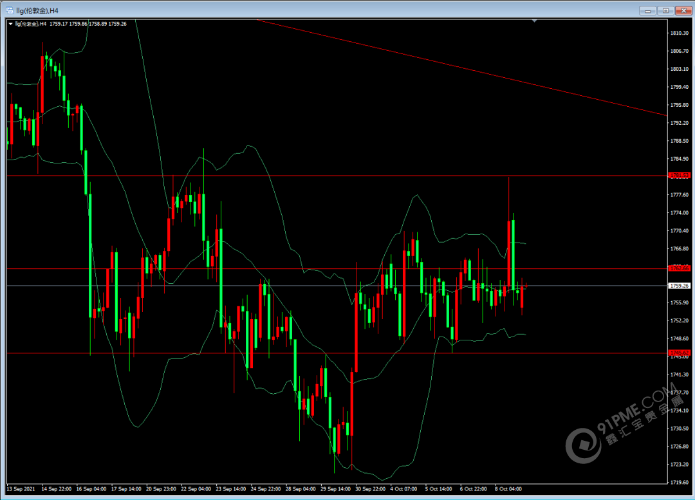The height and width of the screenshot is (500, 695).
Task: Click the 5 Oct 14:00 time label
Action: [x=439, y=489]
